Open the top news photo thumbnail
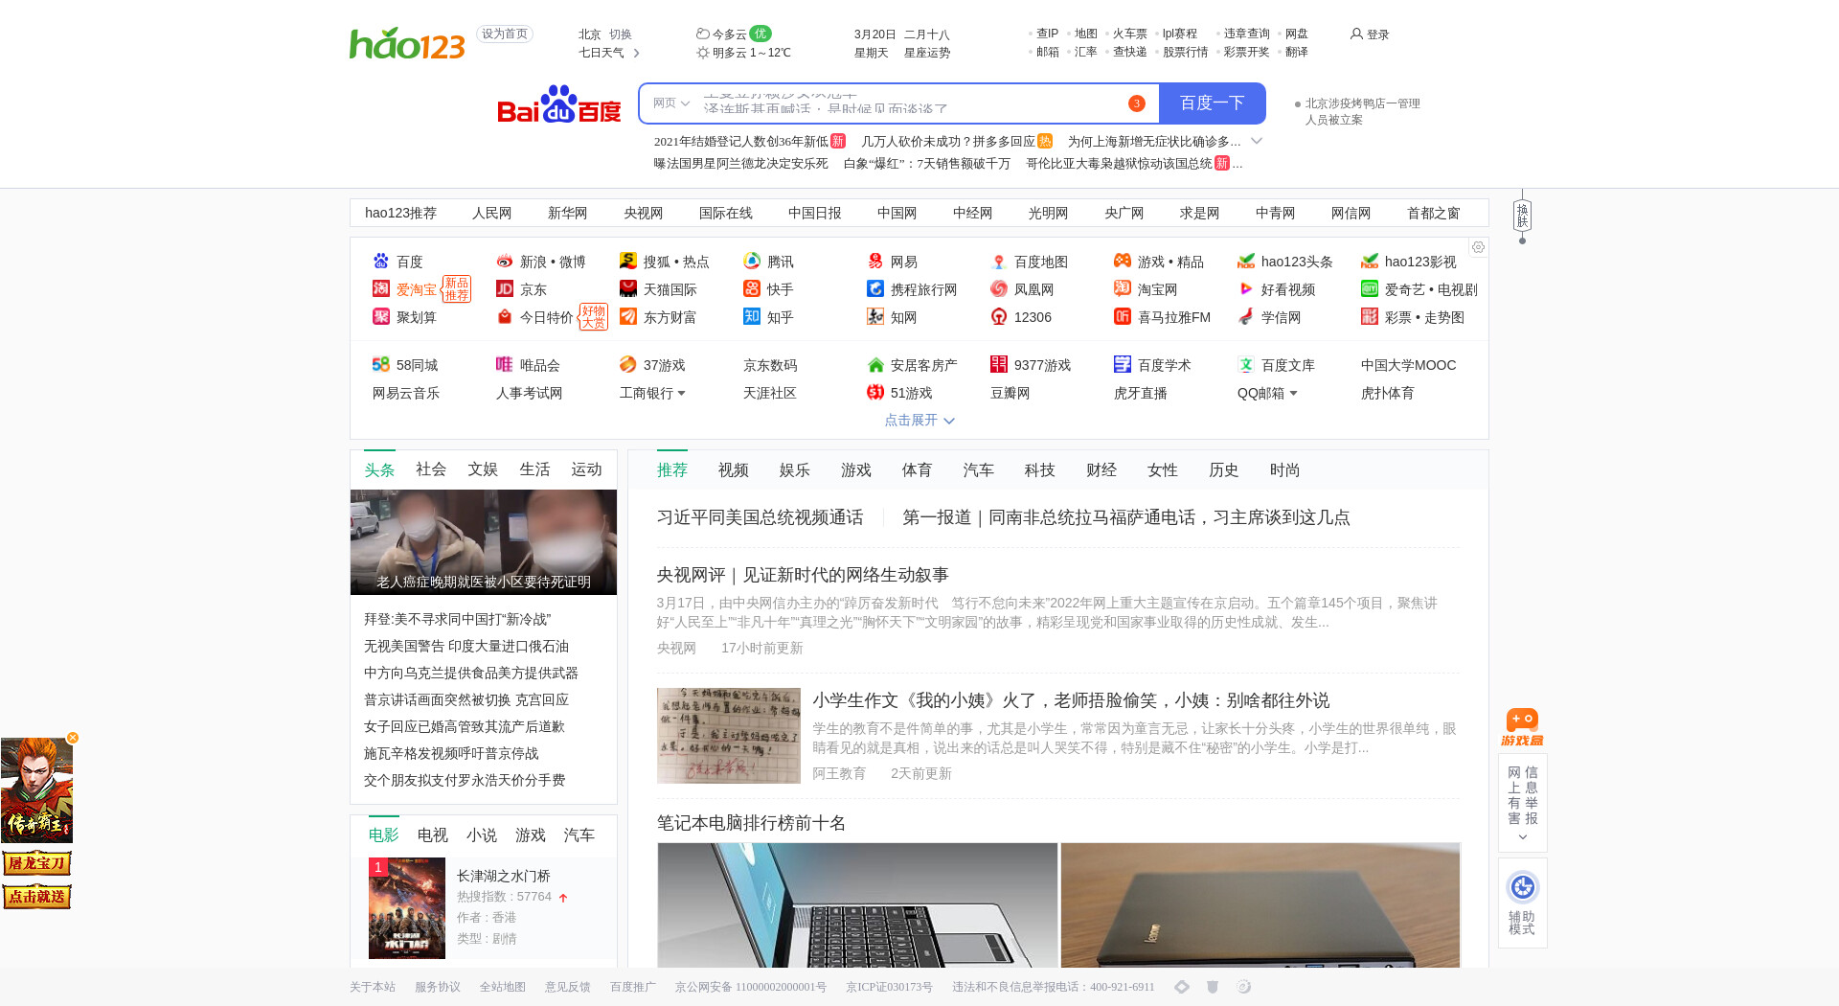 484,542
